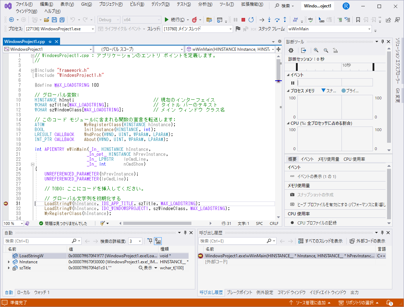Open the スタック フレーム wWinMain dropdown
Viewport: 404px width, 307px height.
point(329,29)
